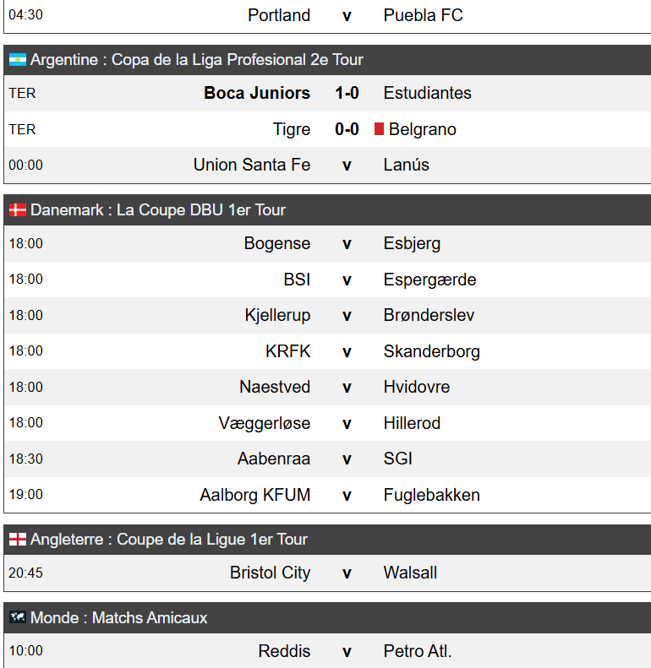The image size is (651, 668).
Task: Open Argentine Copa de la Liga Profesional header
Action: pyautogui.click(x=327, y=60)
